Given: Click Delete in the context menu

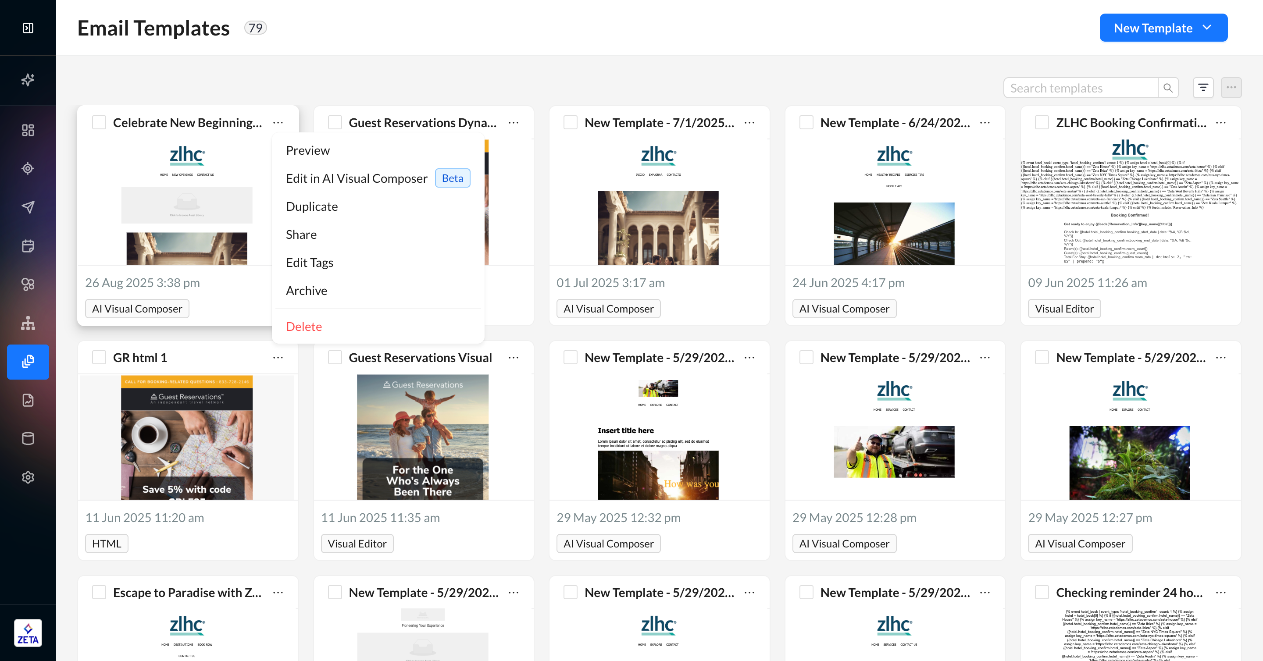Looking at the screenshot, I should click(303, 326).
